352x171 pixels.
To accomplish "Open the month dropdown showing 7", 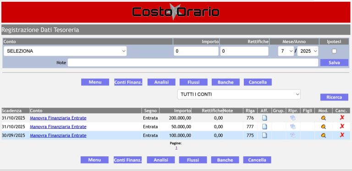I will coord(286,51).
